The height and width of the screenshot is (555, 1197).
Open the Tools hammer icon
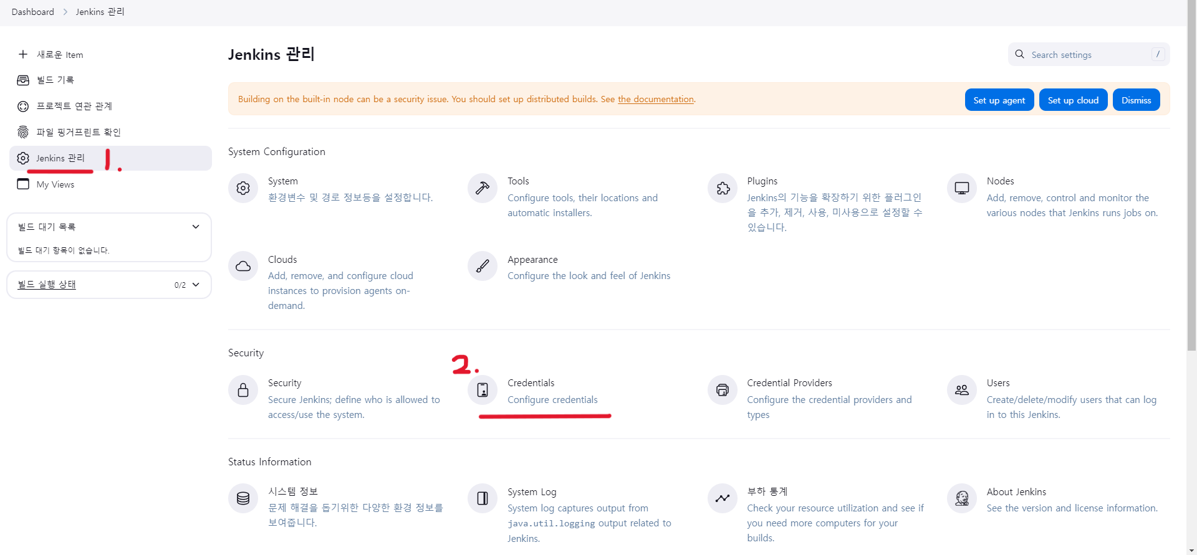coord(483,188)
